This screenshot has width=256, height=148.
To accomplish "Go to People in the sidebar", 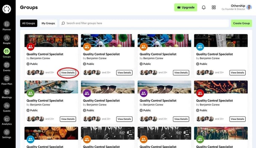I will click(7, 40).
